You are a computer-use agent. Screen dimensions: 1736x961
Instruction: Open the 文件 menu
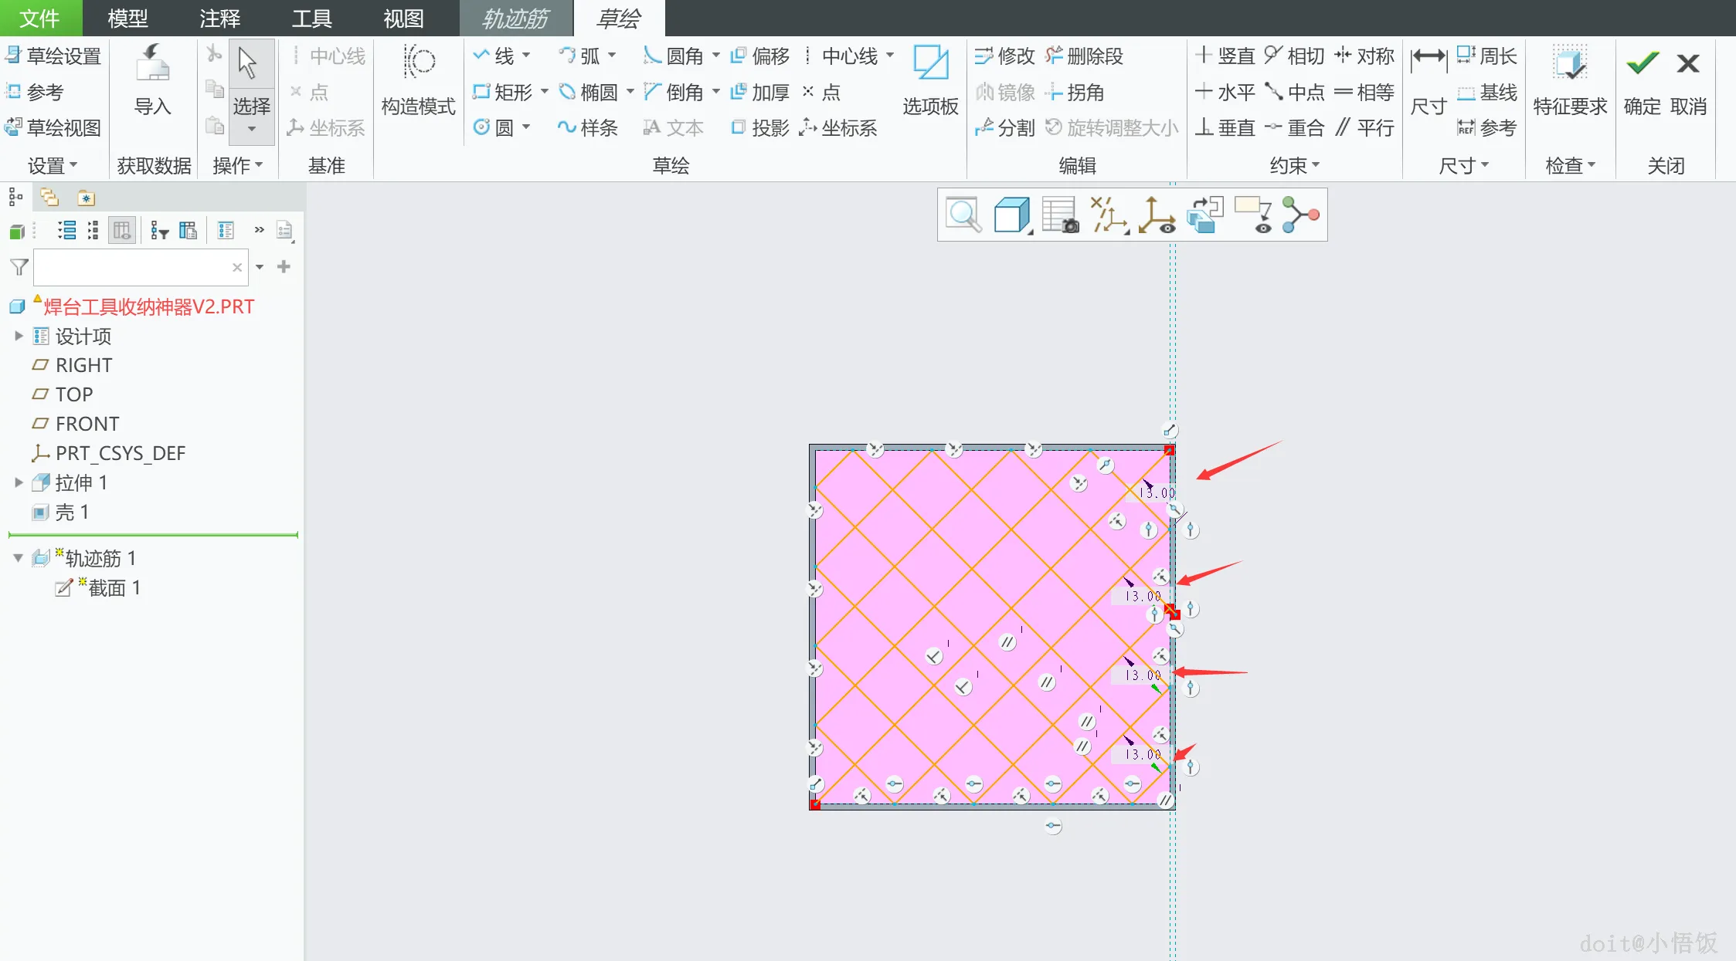click(x=39, y=18)
